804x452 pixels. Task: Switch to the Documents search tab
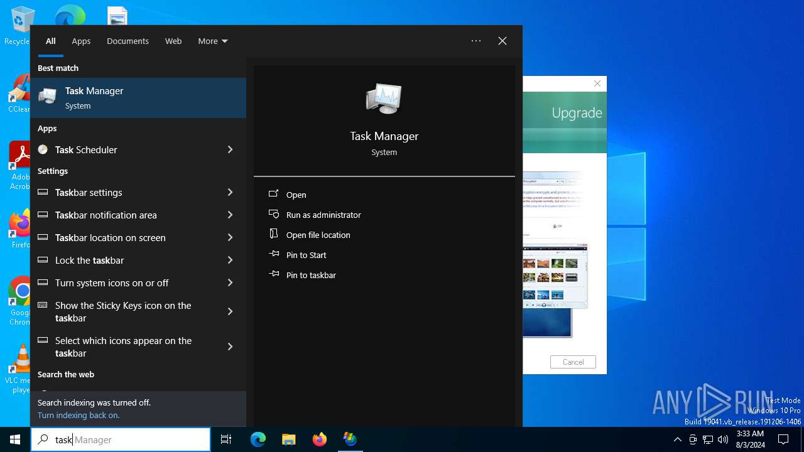point(128,41)
